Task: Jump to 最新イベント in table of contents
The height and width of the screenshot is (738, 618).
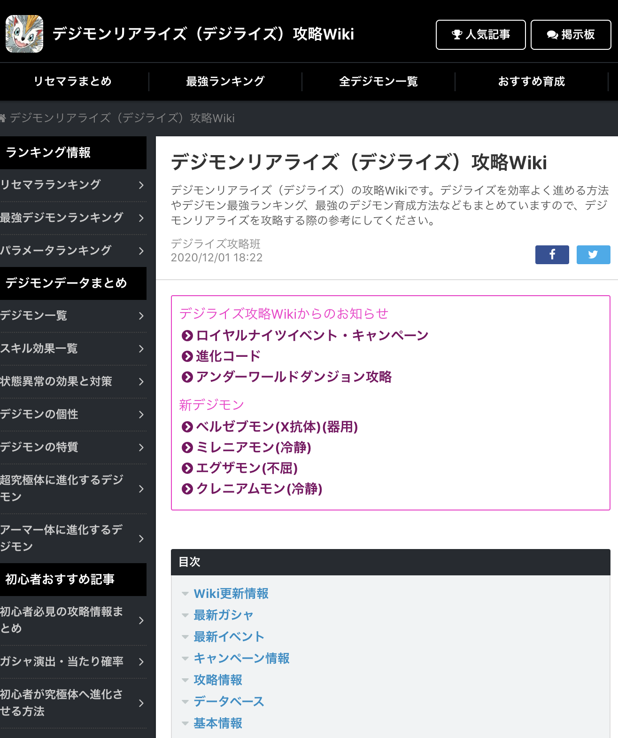Action: [x=229, y=637]
